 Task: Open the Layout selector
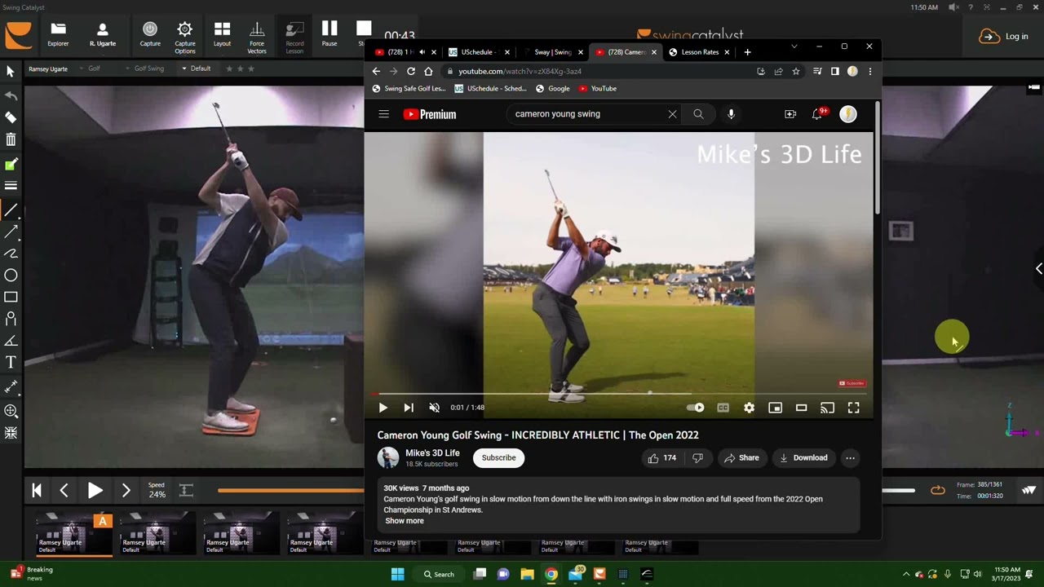click(x=222, y=34)
